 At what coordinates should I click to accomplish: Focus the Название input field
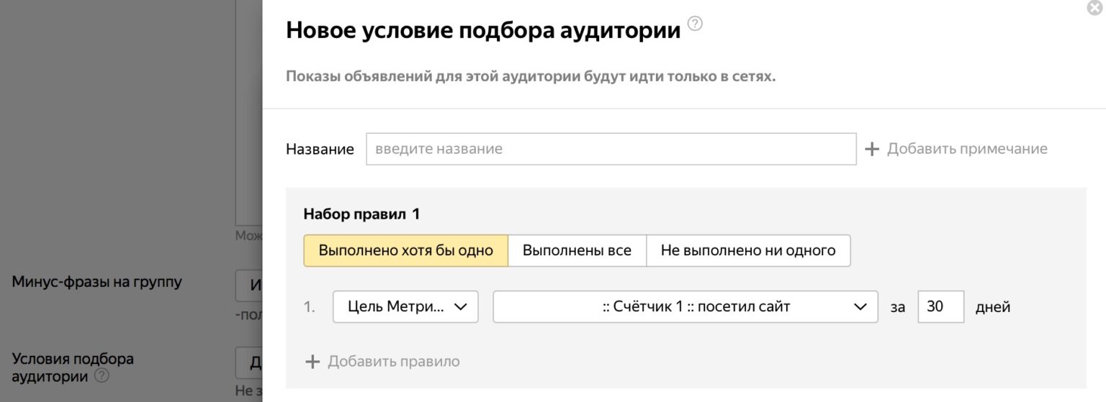[x=611, y=149]
